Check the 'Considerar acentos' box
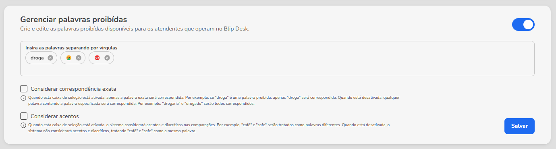This screenshot has width=556, height=149. tap(24, 116)
